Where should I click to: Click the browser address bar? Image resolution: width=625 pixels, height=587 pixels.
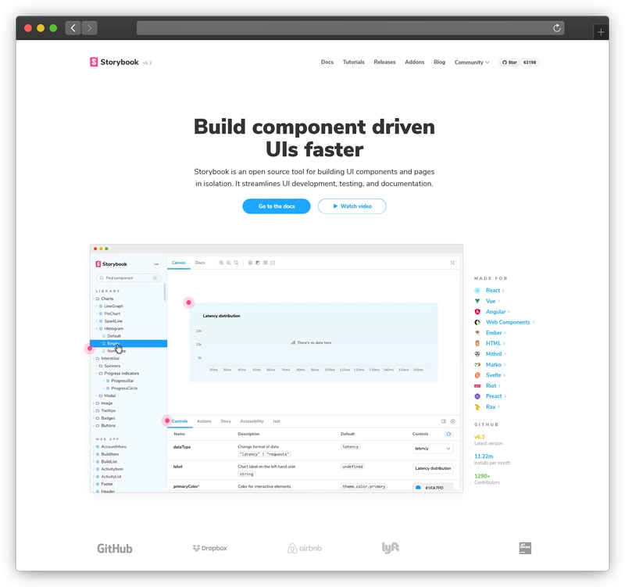tap(350, 28)
